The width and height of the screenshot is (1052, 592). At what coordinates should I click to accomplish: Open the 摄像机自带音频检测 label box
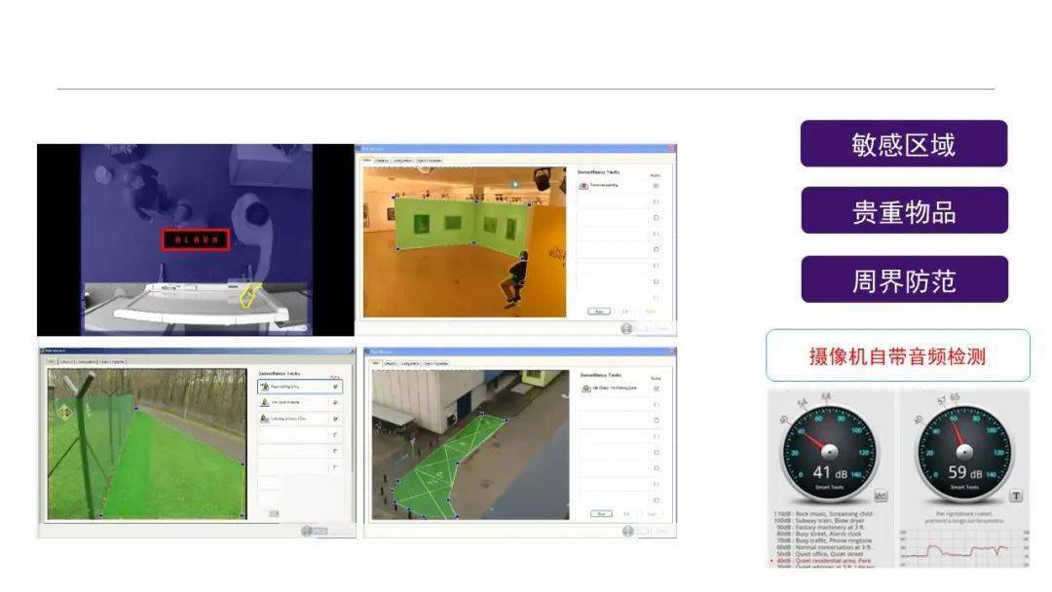tap(897, 355)
